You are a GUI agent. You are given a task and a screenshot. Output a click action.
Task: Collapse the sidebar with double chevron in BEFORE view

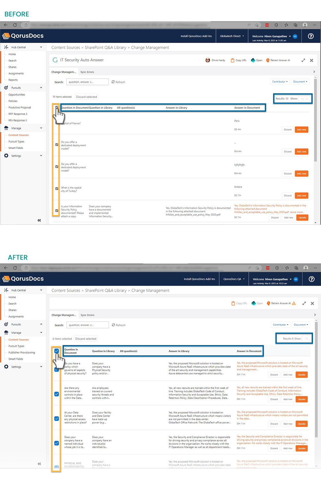tap(39, 220)
